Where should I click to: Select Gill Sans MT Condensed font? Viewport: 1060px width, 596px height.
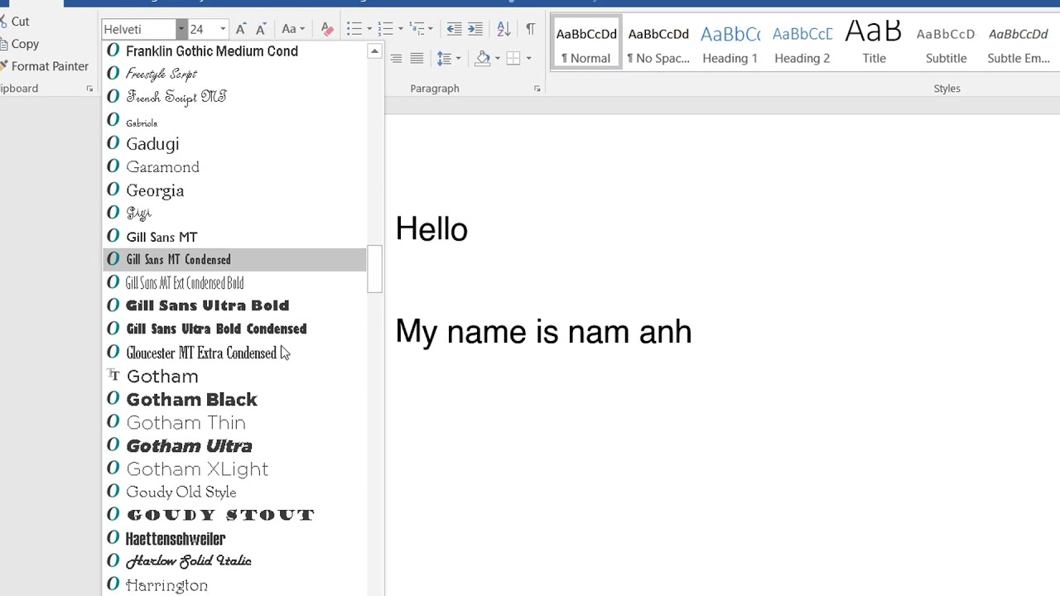(x=234, y=260)
